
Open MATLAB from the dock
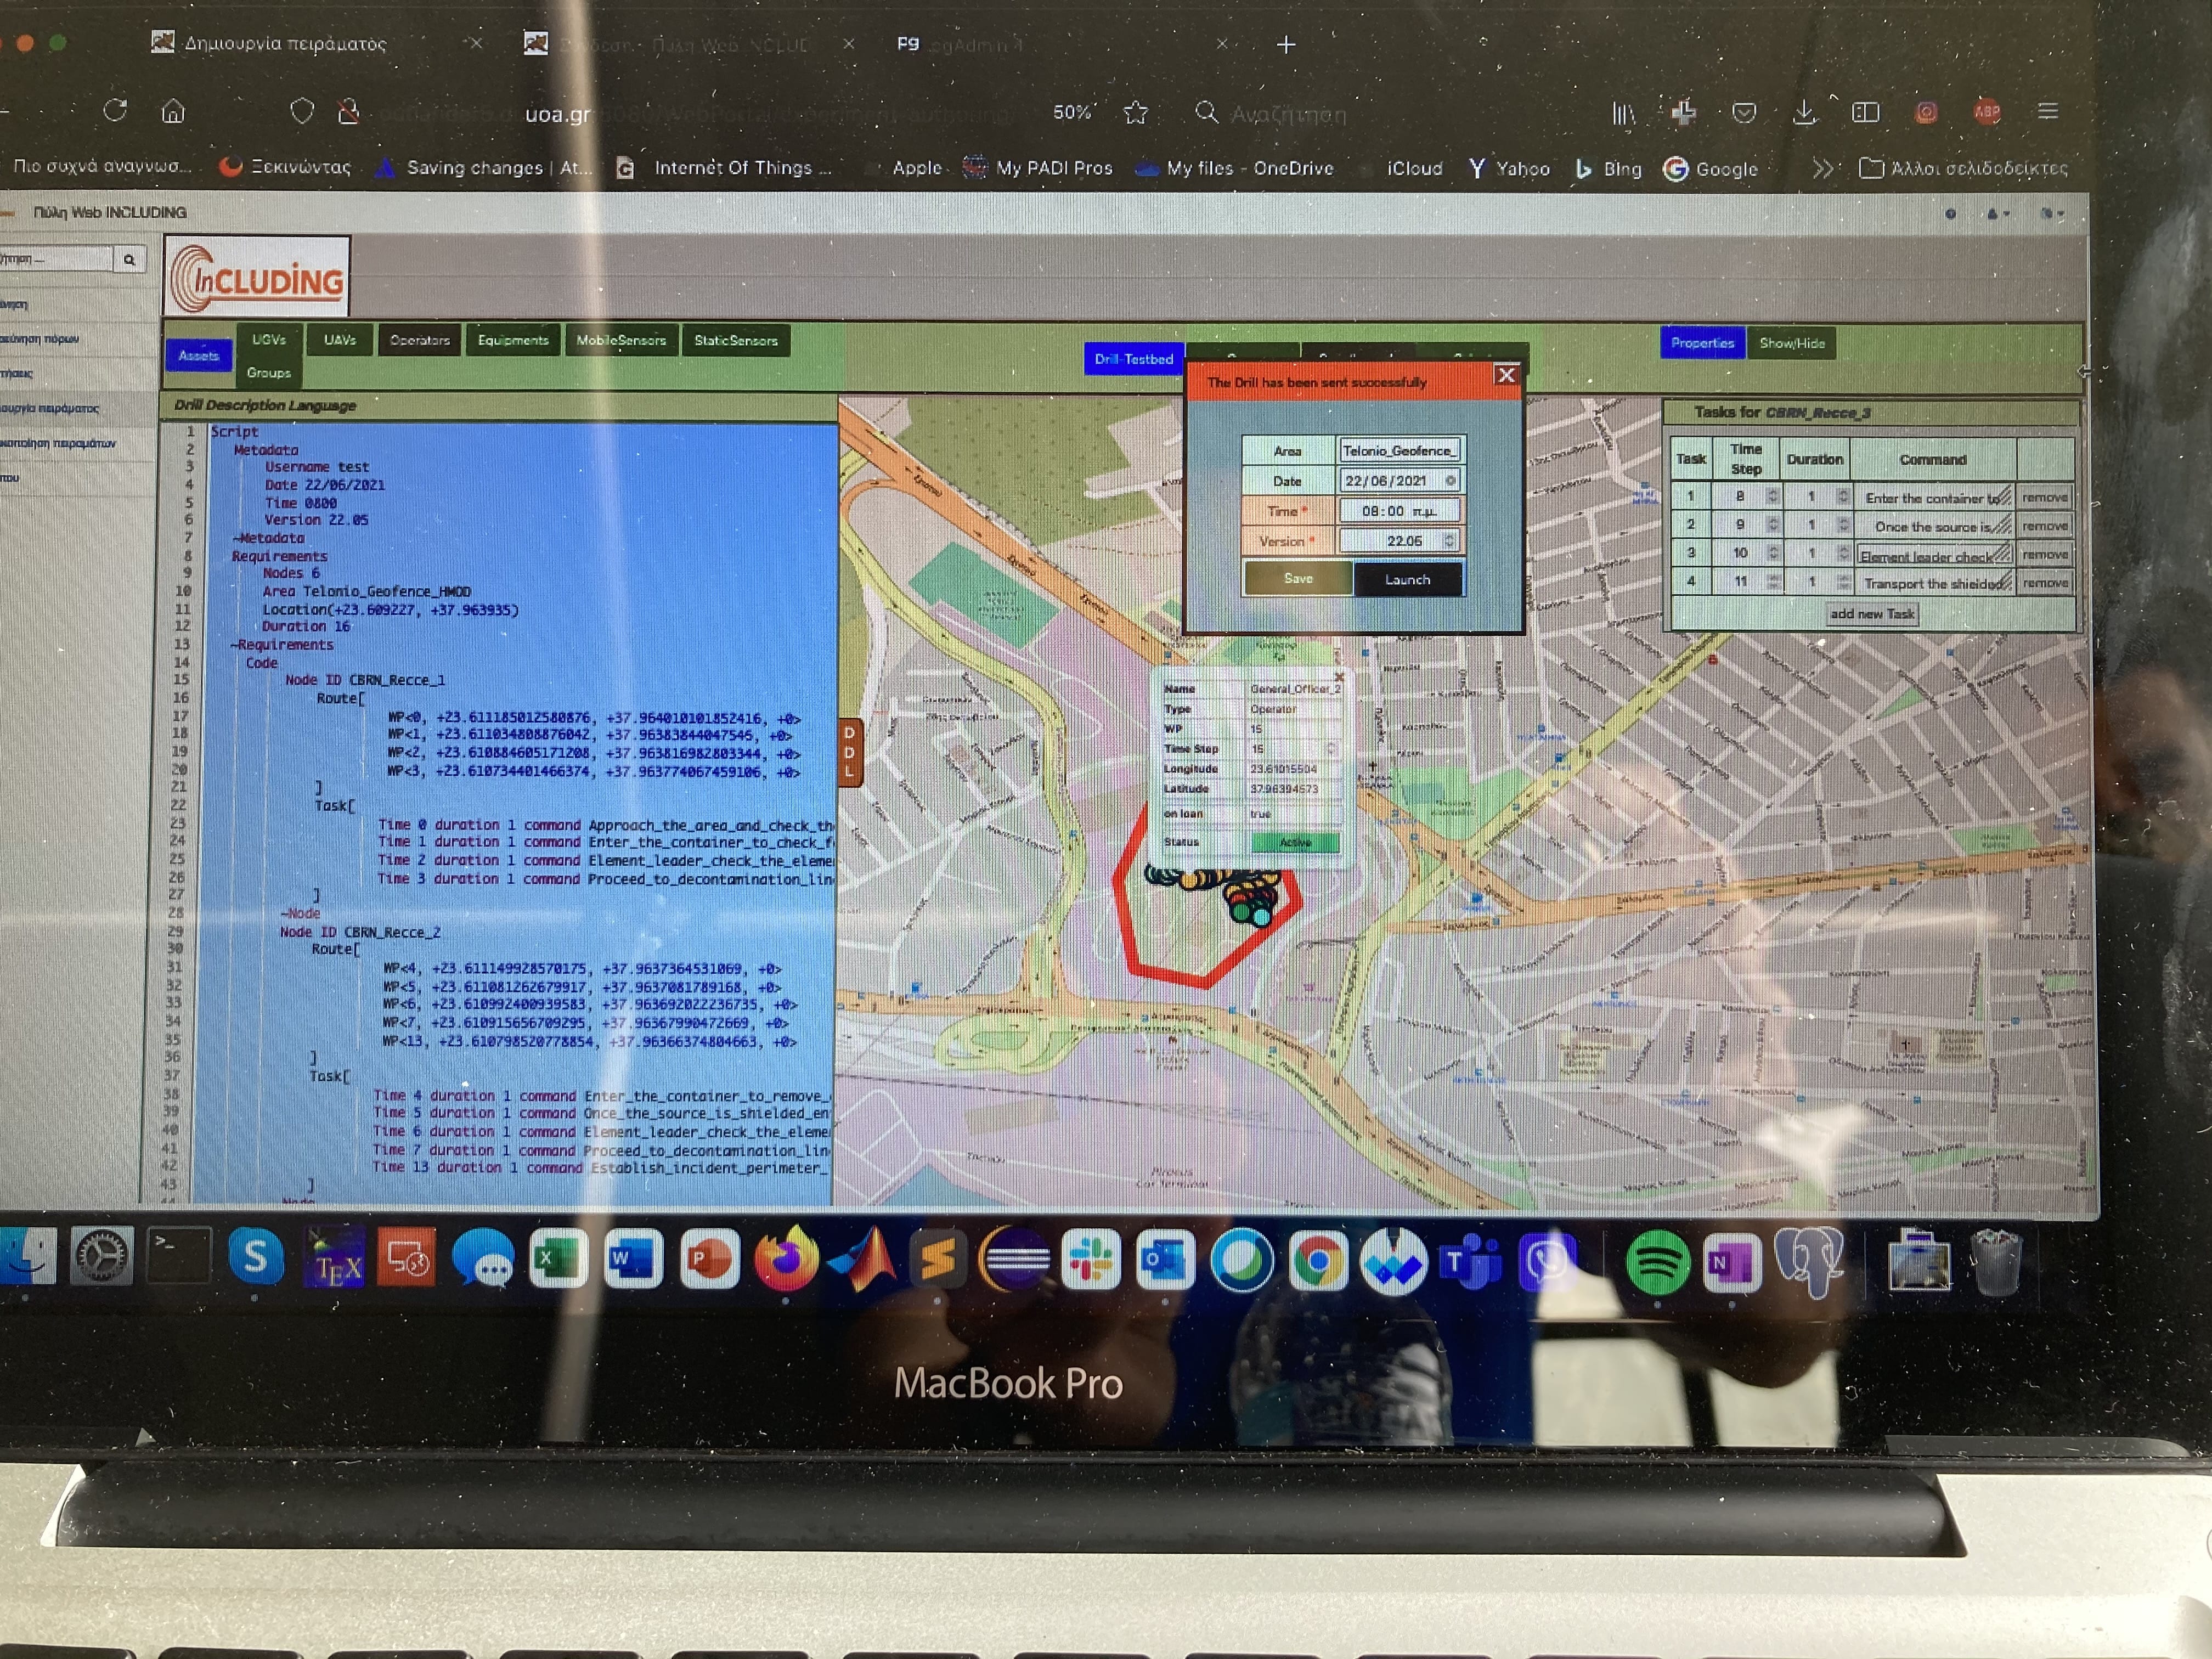click(861, 1259)
